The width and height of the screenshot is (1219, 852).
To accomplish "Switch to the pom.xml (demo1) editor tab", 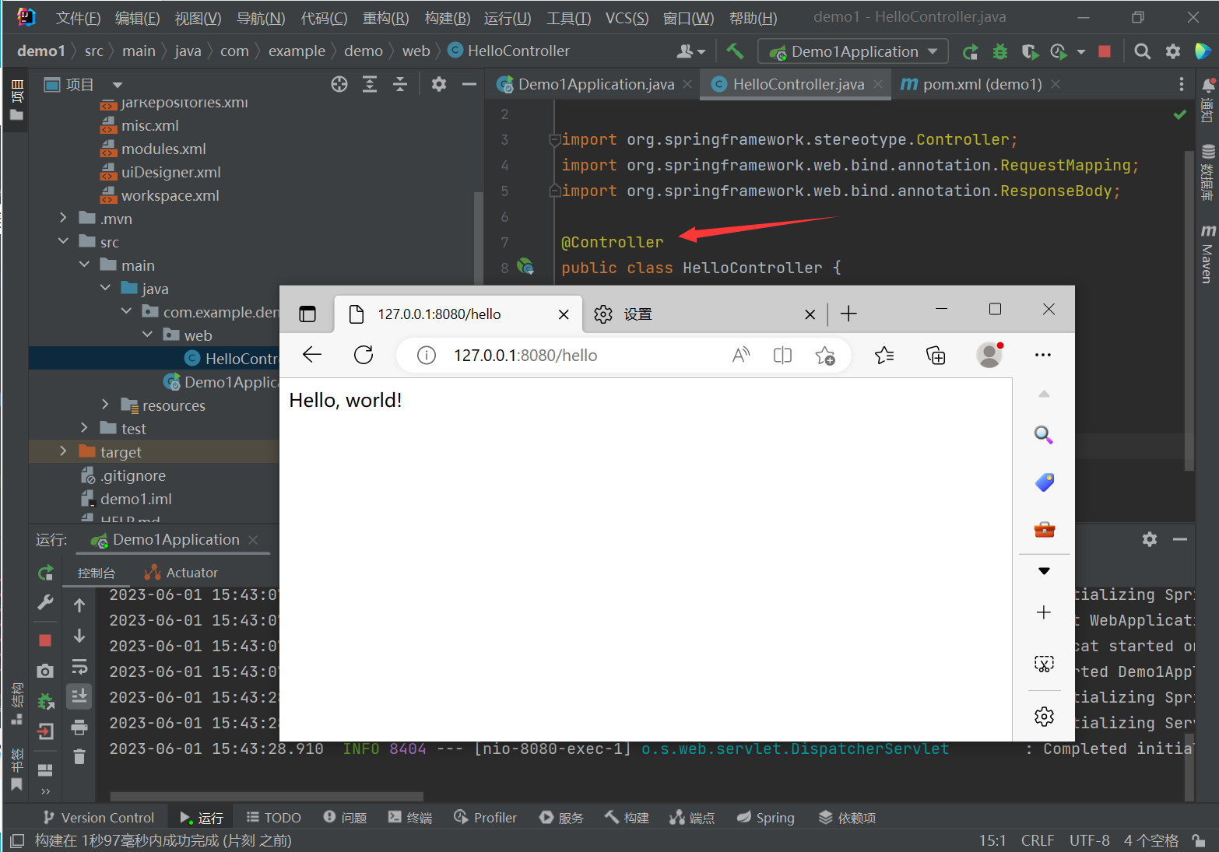I will point(981,84).
